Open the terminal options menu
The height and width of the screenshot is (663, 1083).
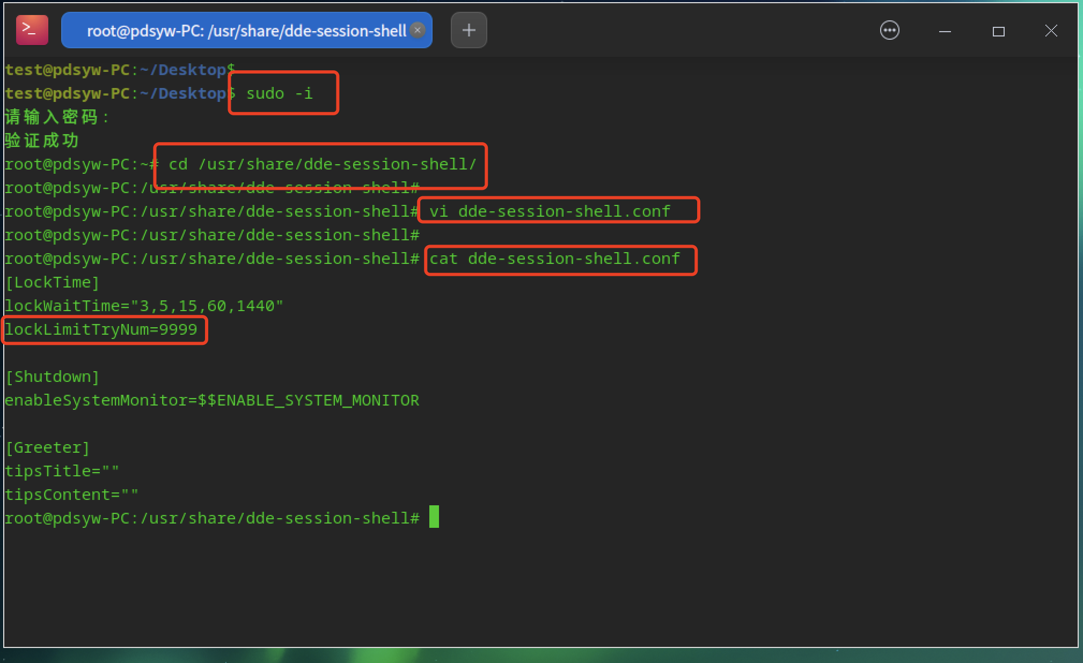click(889, 30)
